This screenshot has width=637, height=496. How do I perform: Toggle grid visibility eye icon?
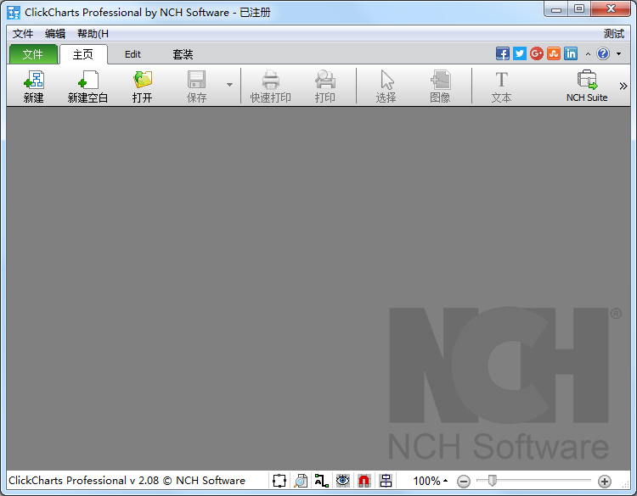[x=343, y=481]
